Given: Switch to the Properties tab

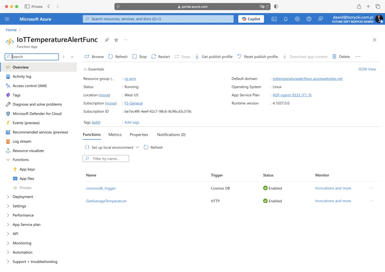Looking at the screenshot, I should pyautogui.click(x=139, y=134).
